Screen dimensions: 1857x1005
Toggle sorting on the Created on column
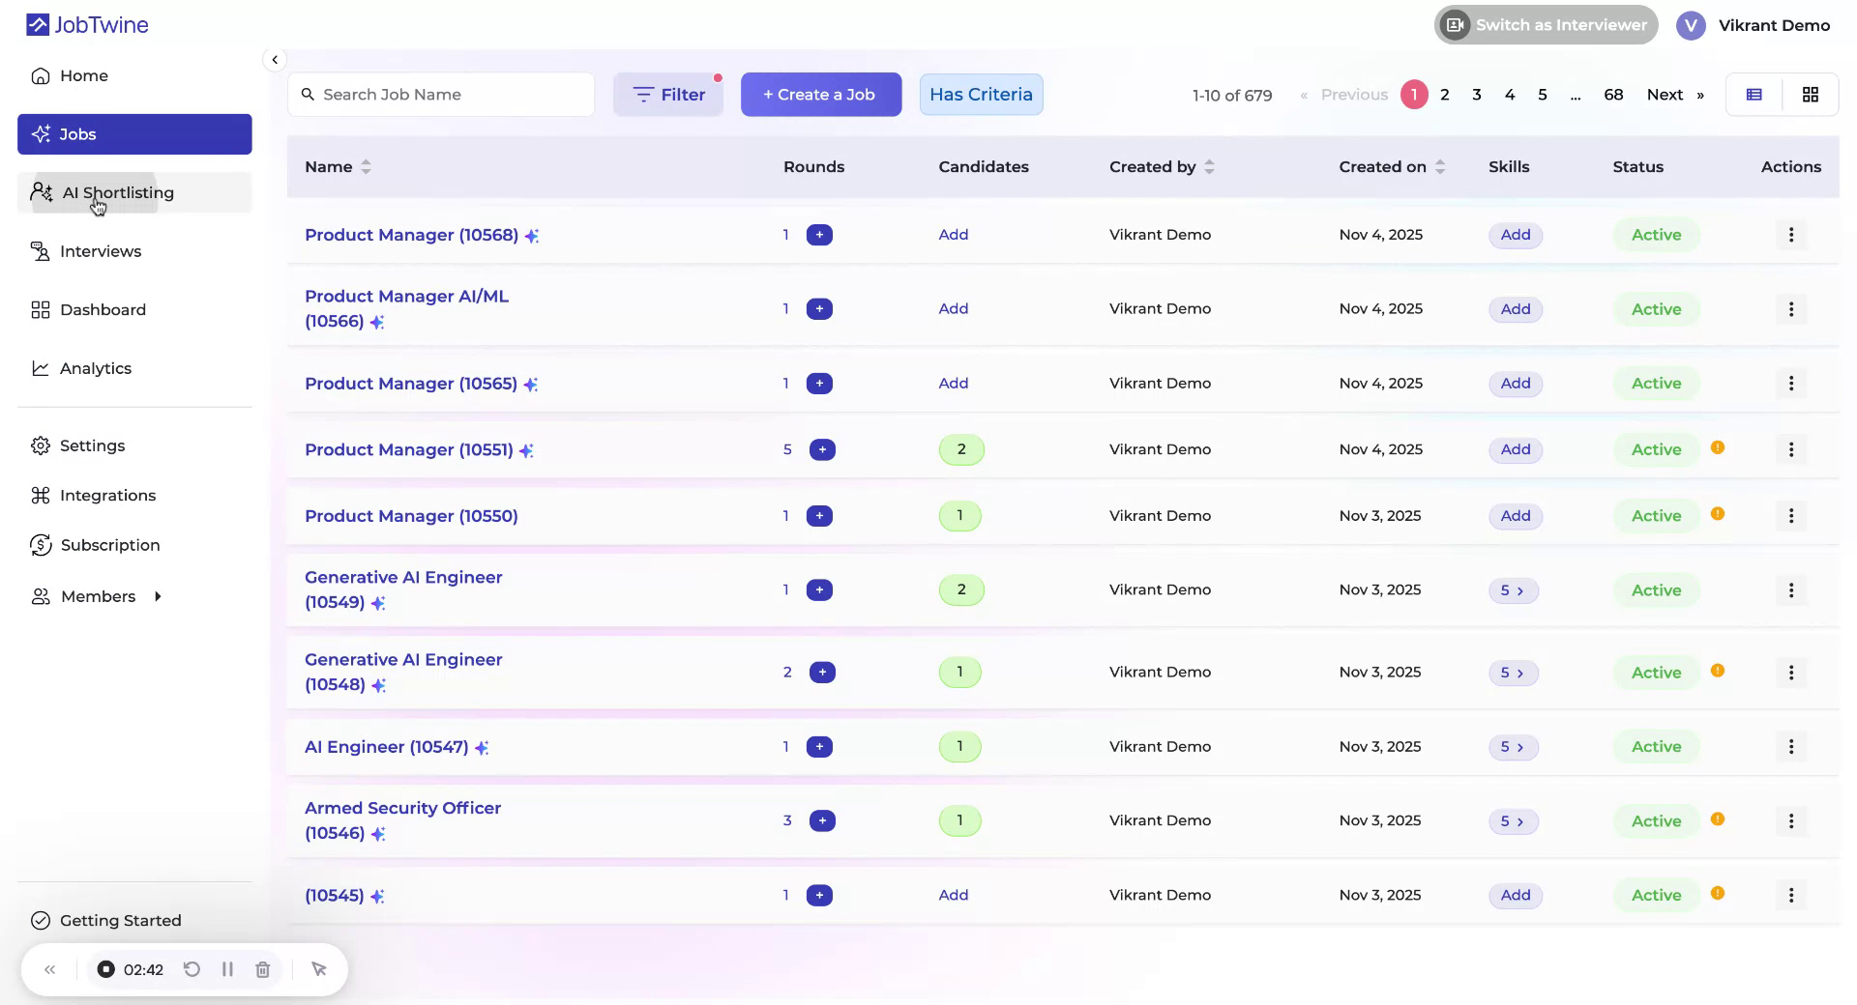1441,166
